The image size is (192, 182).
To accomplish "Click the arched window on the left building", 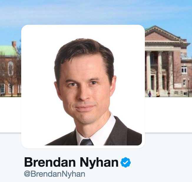I will pos(11,68).
